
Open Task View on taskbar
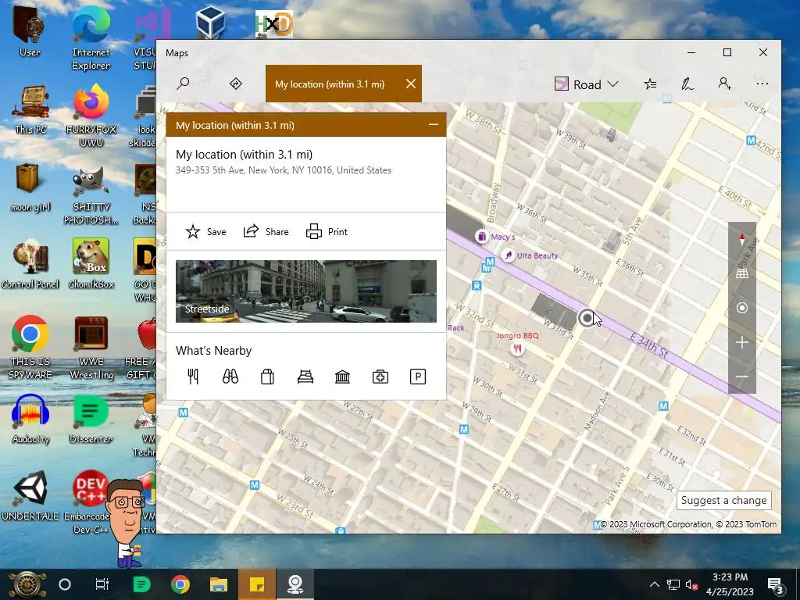click(102, 584)
